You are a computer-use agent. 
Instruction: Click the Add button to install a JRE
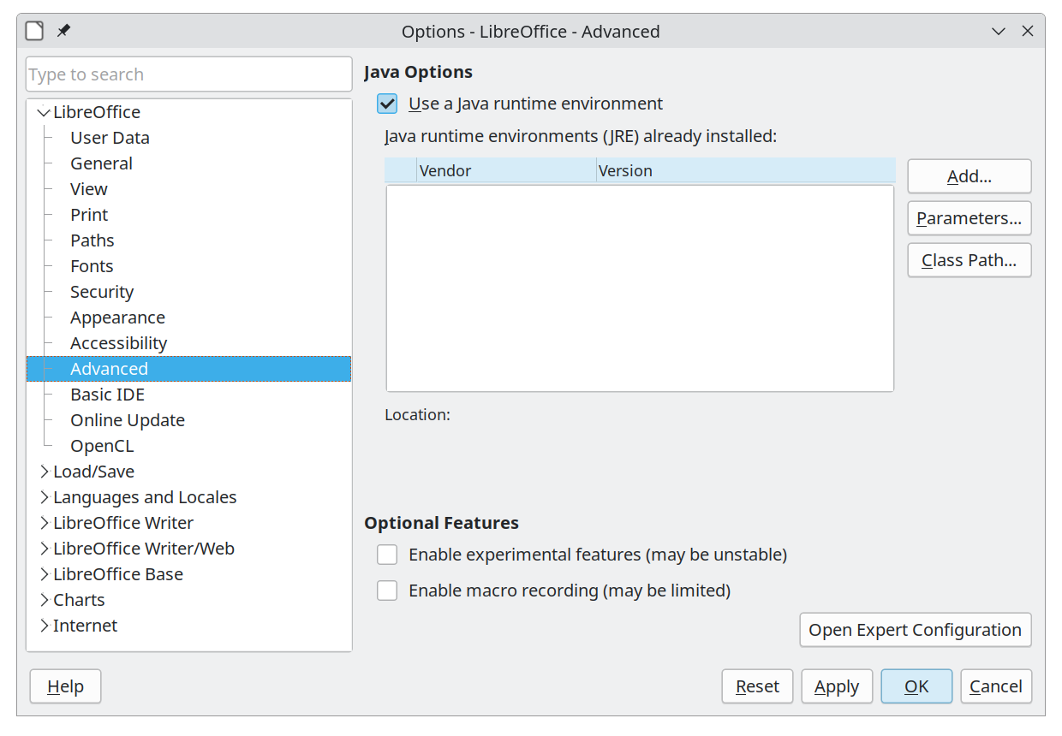click(969, 175)
